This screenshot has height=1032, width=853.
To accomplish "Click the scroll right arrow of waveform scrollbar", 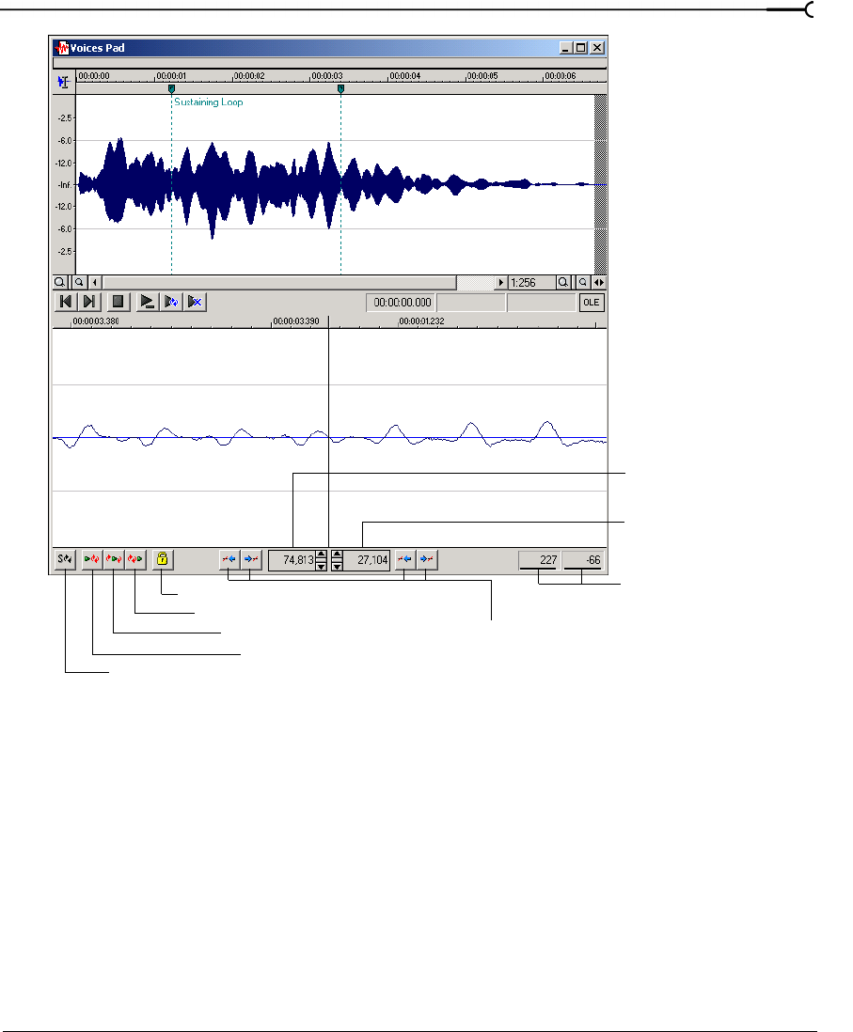I will [500, 282].
